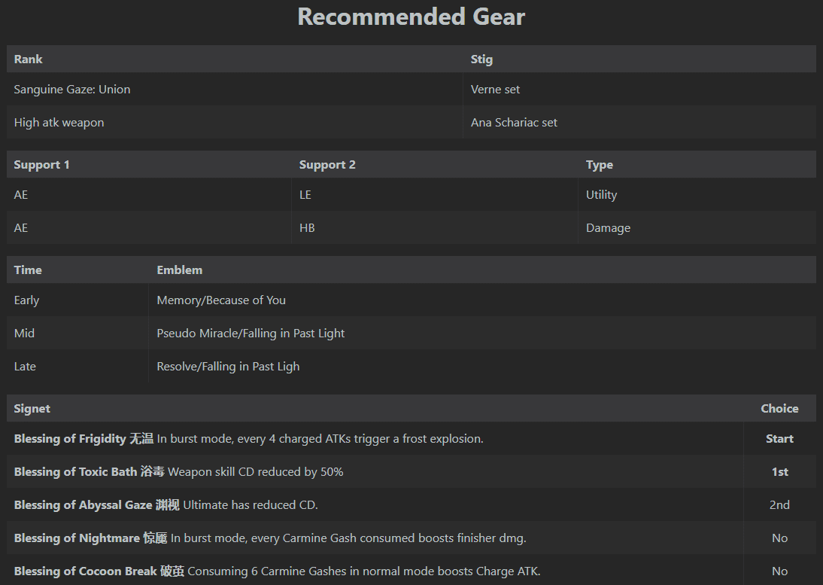Select the Pseudo Miracle/Falling in Past Light cell
This screenshot has height=585, width=823.
(x=251, y=334)
